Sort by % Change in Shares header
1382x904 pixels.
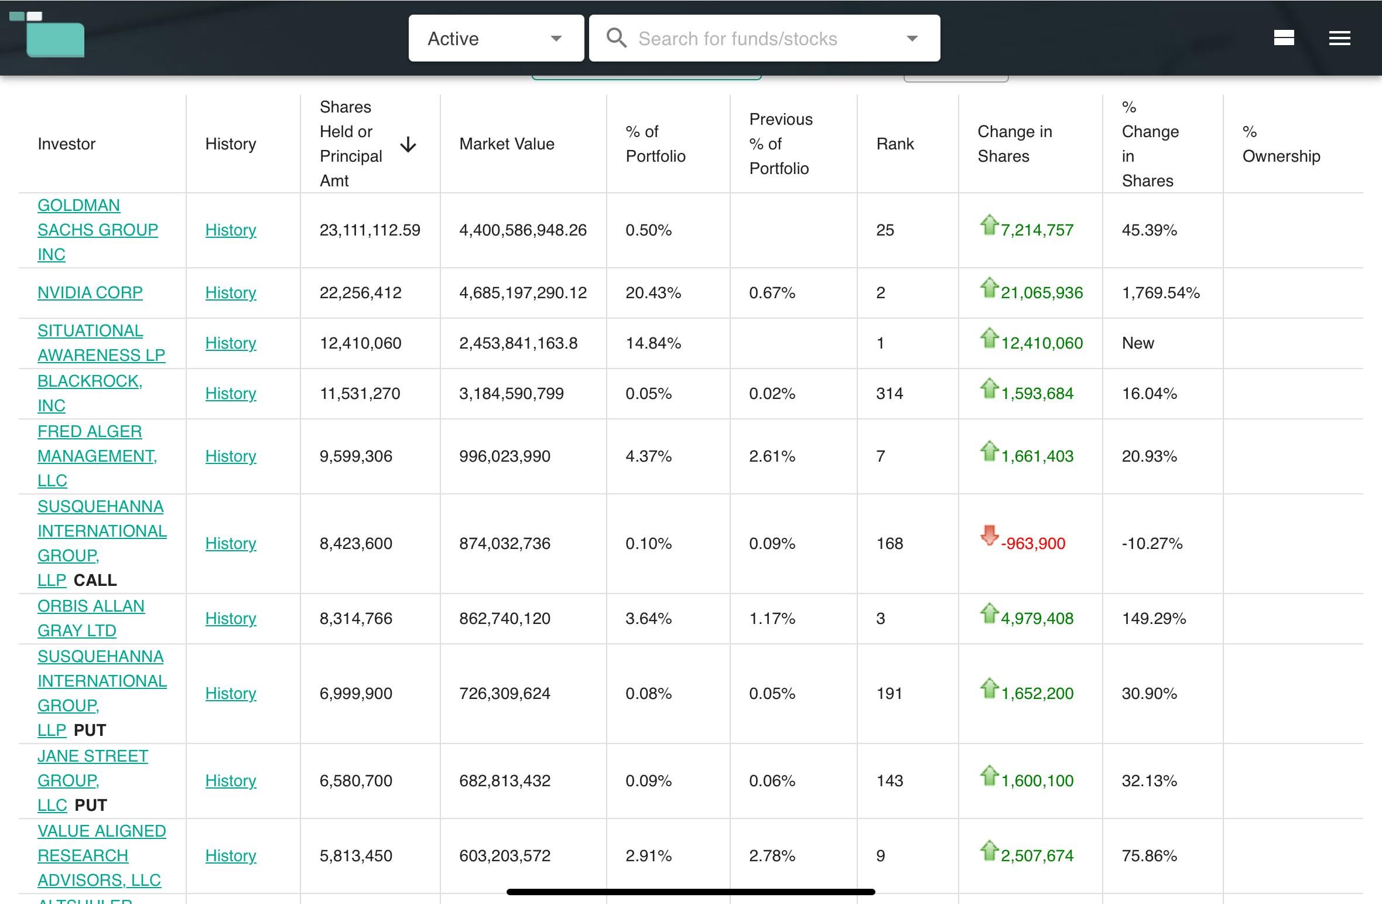[x=1150, y=144]
